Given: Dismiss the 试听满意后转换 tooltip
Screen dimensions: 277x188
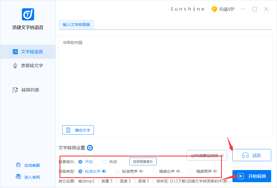Looking at the screenshot, I should pos(222,156).
